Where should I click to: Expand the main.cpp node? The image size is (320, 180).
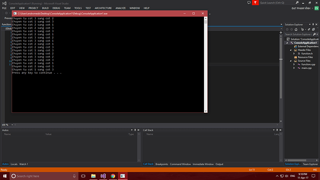point(294,68)
